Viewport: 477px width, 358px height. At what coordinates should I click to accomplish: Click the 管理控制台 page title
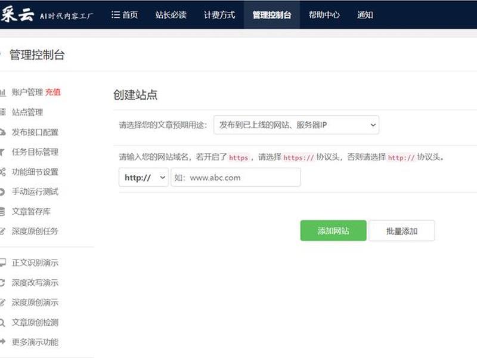coord(37,55)
